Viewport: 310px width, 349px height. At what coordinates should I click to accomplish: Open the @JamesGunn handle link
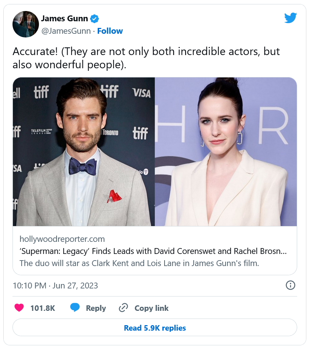66,31
